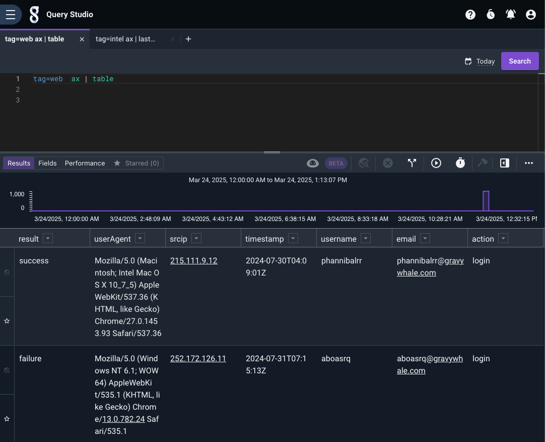
Task: Click the globe search toolbar icon
Action: pyautogui.click(x=364, y=163)
